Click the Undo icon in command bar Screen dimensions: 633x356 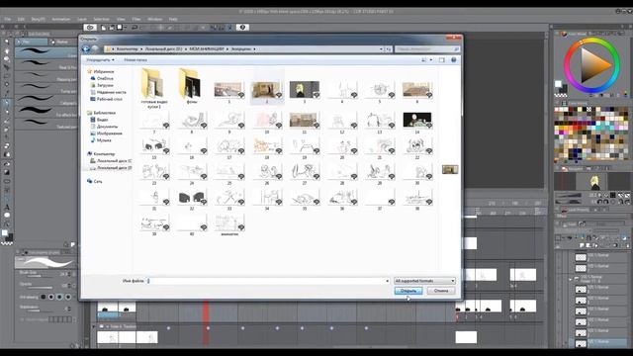(x=135, y=28)
